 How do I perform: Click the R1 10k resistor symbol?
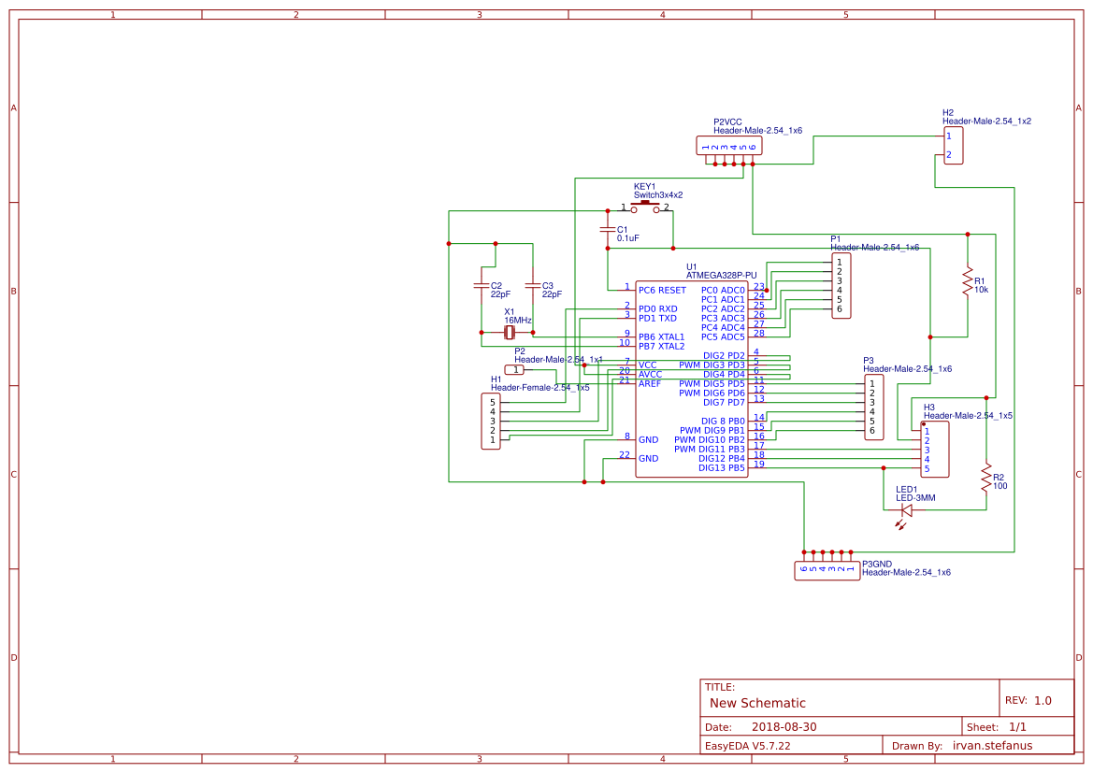coord(968,281)
